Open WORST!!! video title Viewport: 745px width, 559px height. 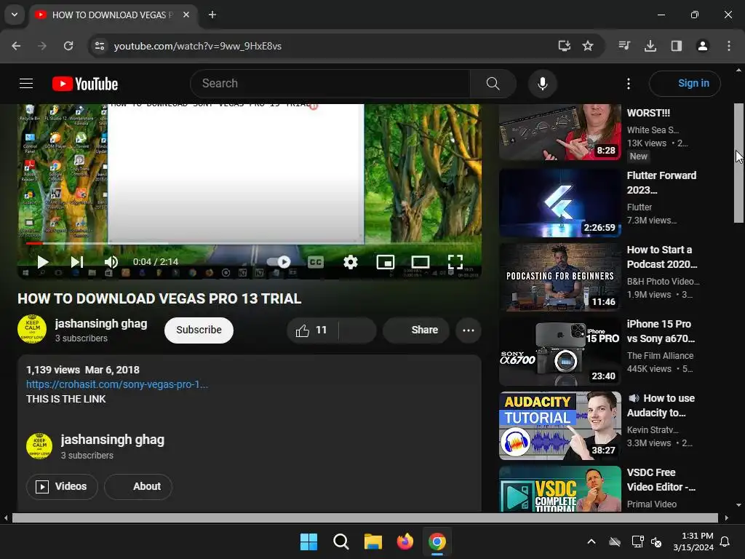[x=648, y=113]
